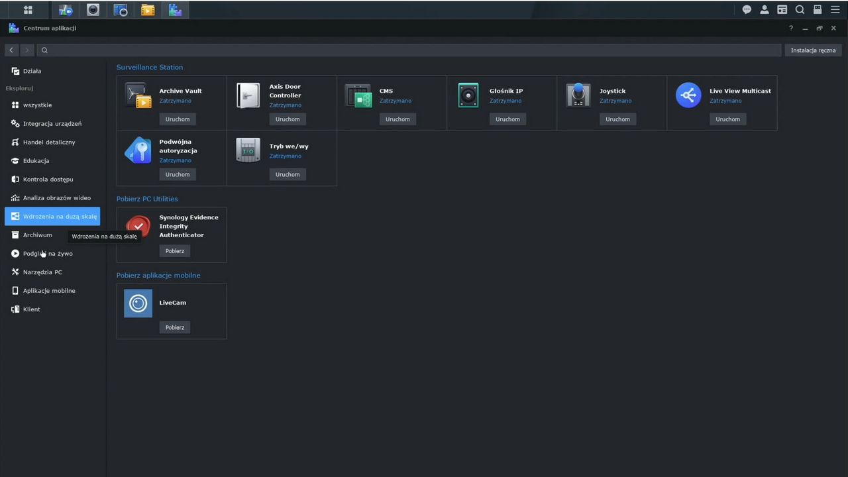Click the Podwójna autoryzacja key icon

click(138, 150)
